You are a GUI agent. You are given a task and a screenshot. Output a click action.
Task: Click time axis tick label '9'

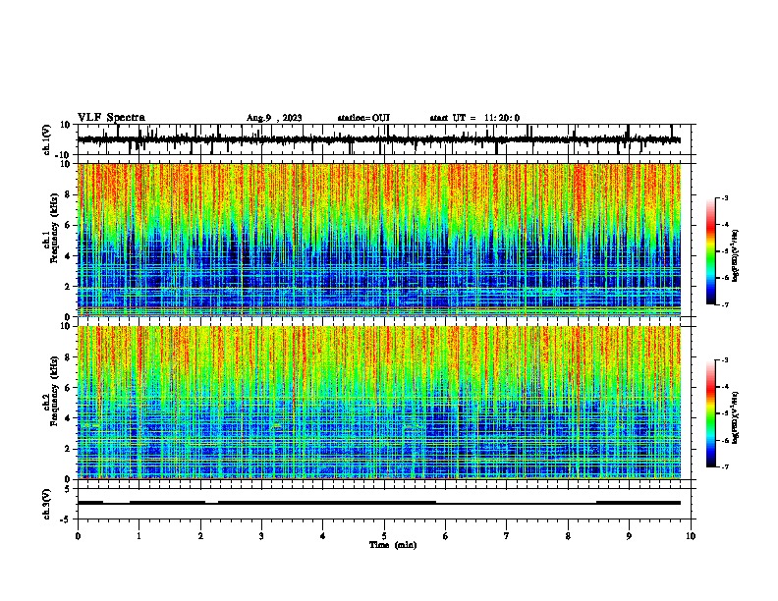(629, 536)
